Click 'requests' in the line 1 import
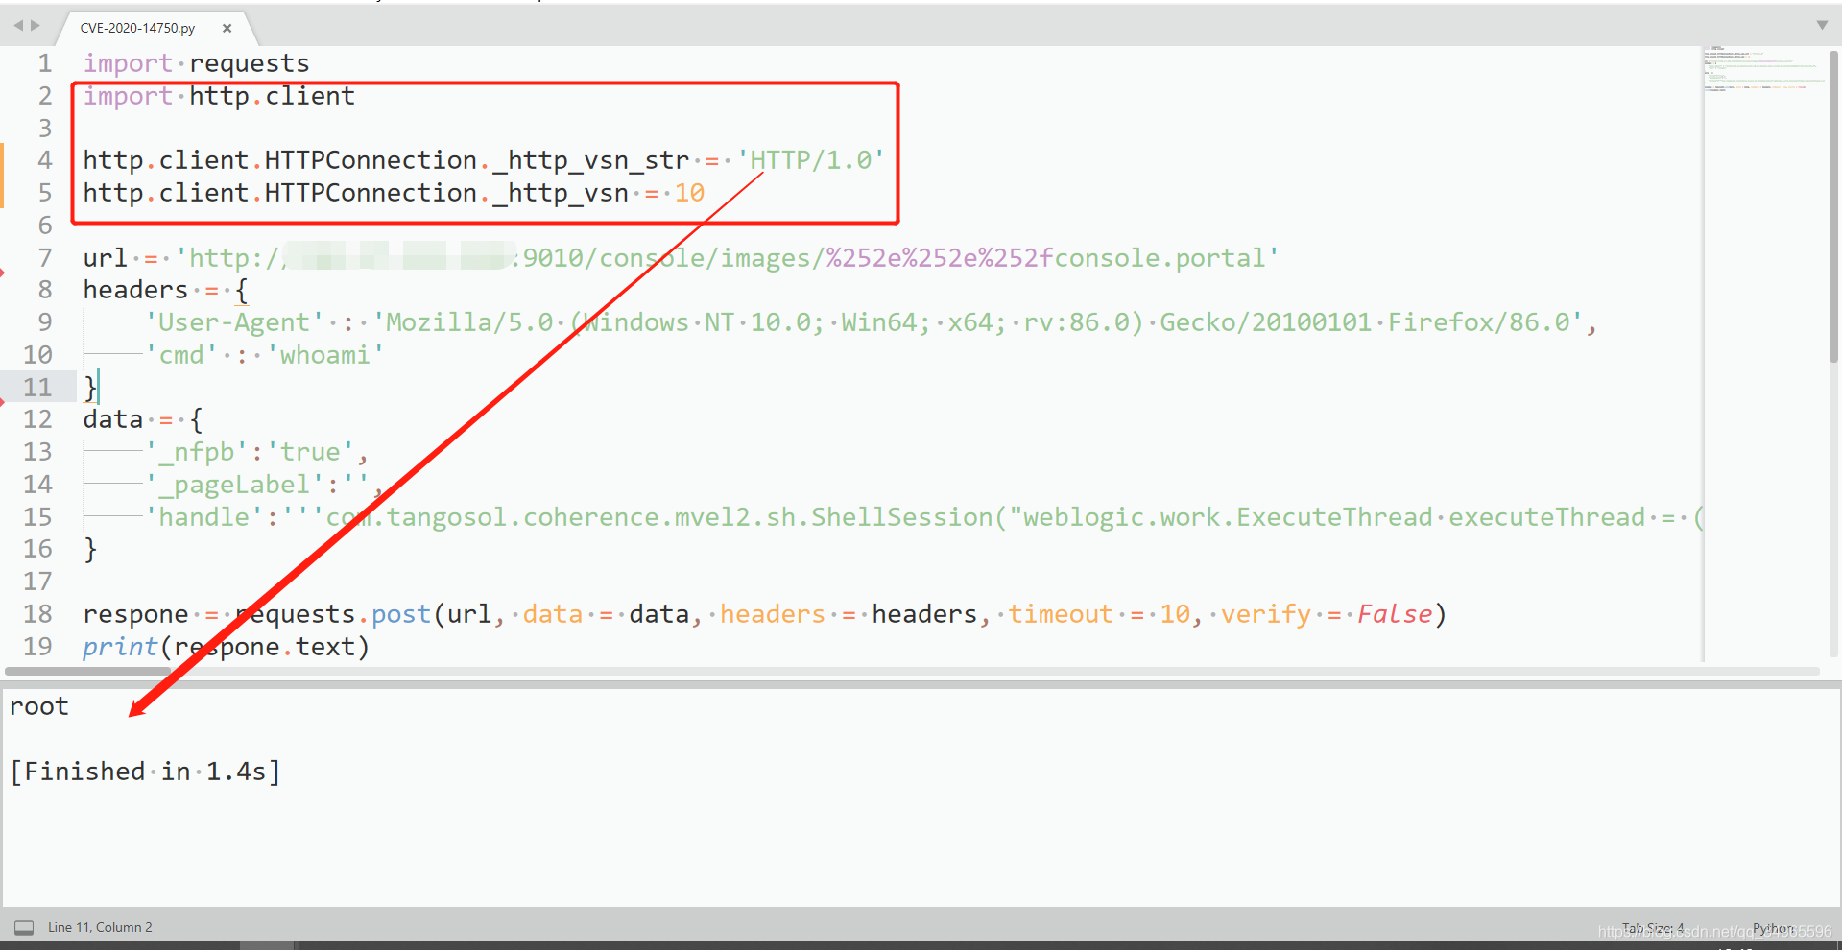Image resolution: width=1842 pixels, height=950 pixels. [x=250, y=64]
